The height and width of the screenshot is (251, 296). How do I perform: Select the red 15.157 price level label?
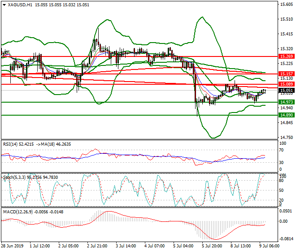(x=286, y=74)
